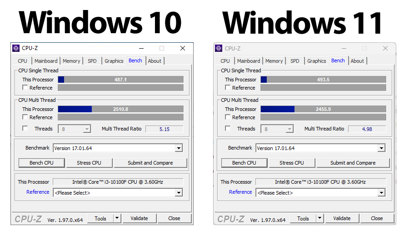The image size is (409, 231).
Task: Click Close button in Windows 10 window
Action: tap(174, 218)
